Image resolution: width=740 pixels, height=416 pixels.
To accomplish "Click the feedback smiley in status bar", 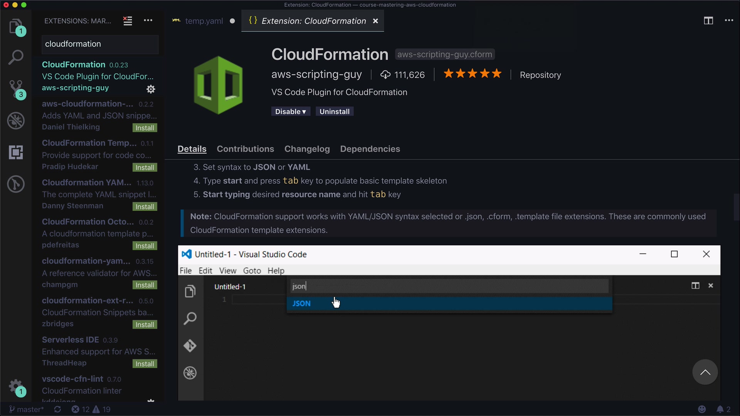I will 702,409.
